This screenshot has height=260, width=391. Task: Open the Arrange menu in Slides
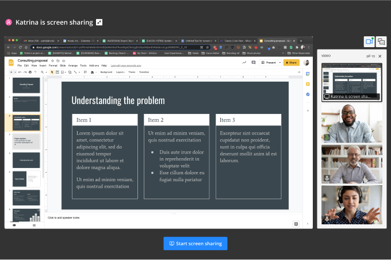[73, 66]
